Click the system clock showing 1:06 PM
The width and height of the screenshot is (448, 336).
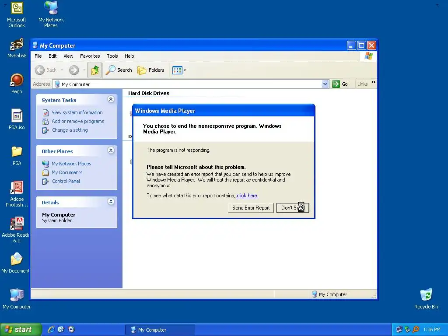(x=432, y=330)
